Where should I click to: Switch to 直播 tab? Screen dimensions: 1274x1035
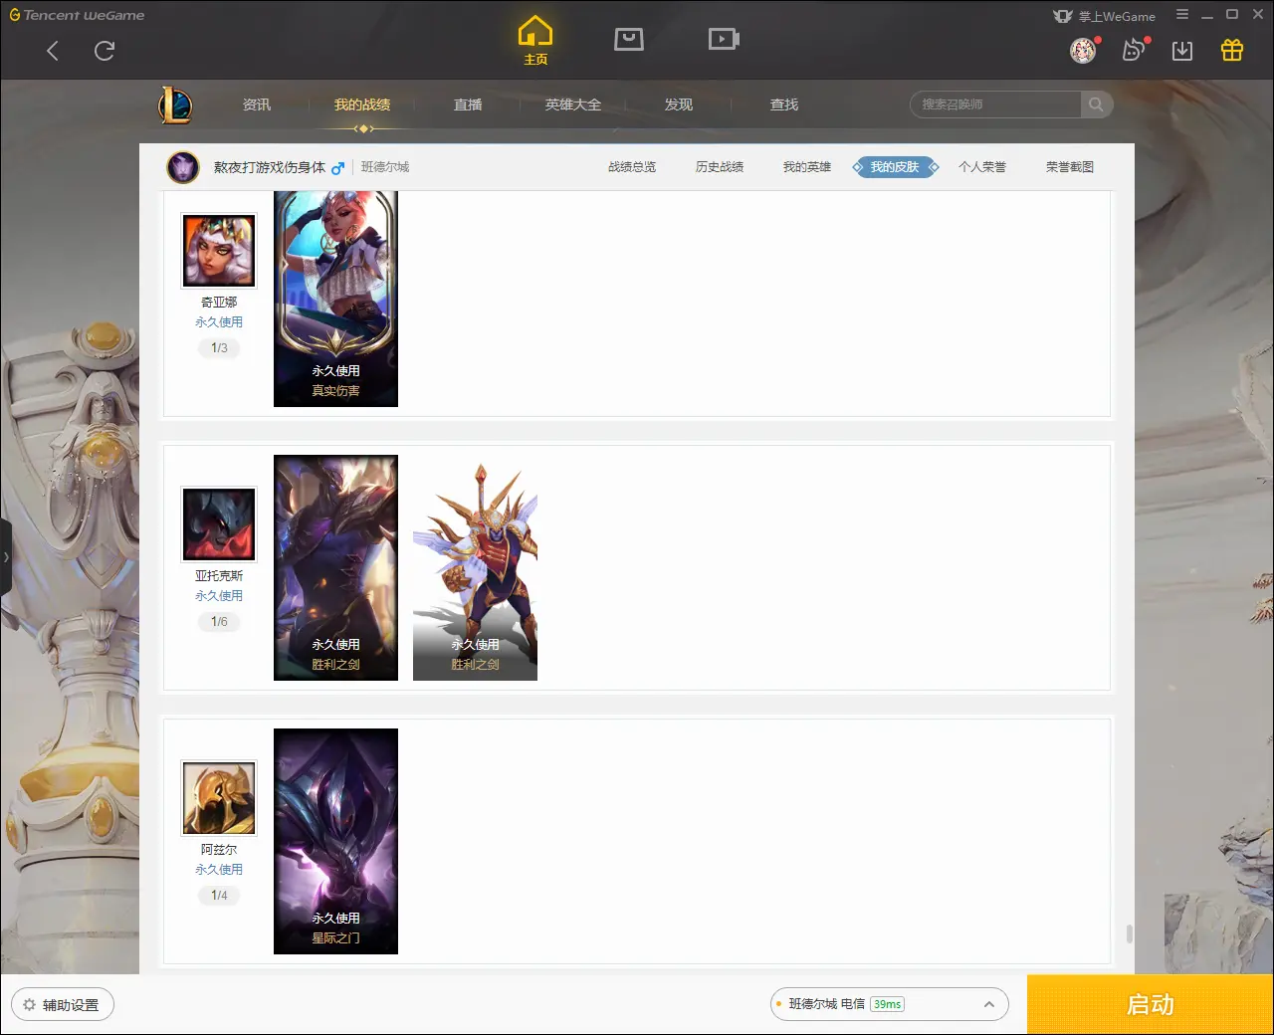click(468, 104)
